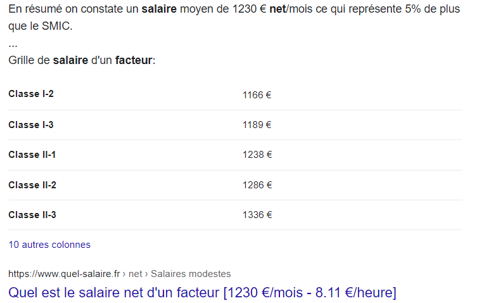Click the 1238 € salary value
Viewport: 489px width, 303px height.
point(257,155)
